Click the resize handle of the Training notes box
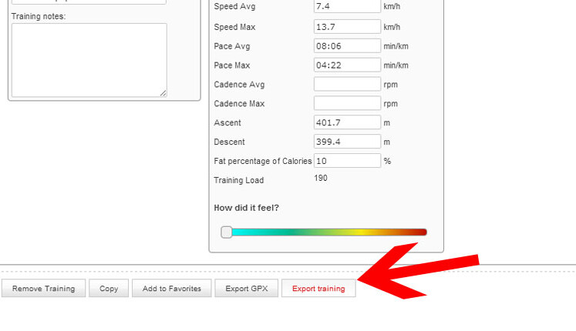The image size is (576, 331). point(163,93)
